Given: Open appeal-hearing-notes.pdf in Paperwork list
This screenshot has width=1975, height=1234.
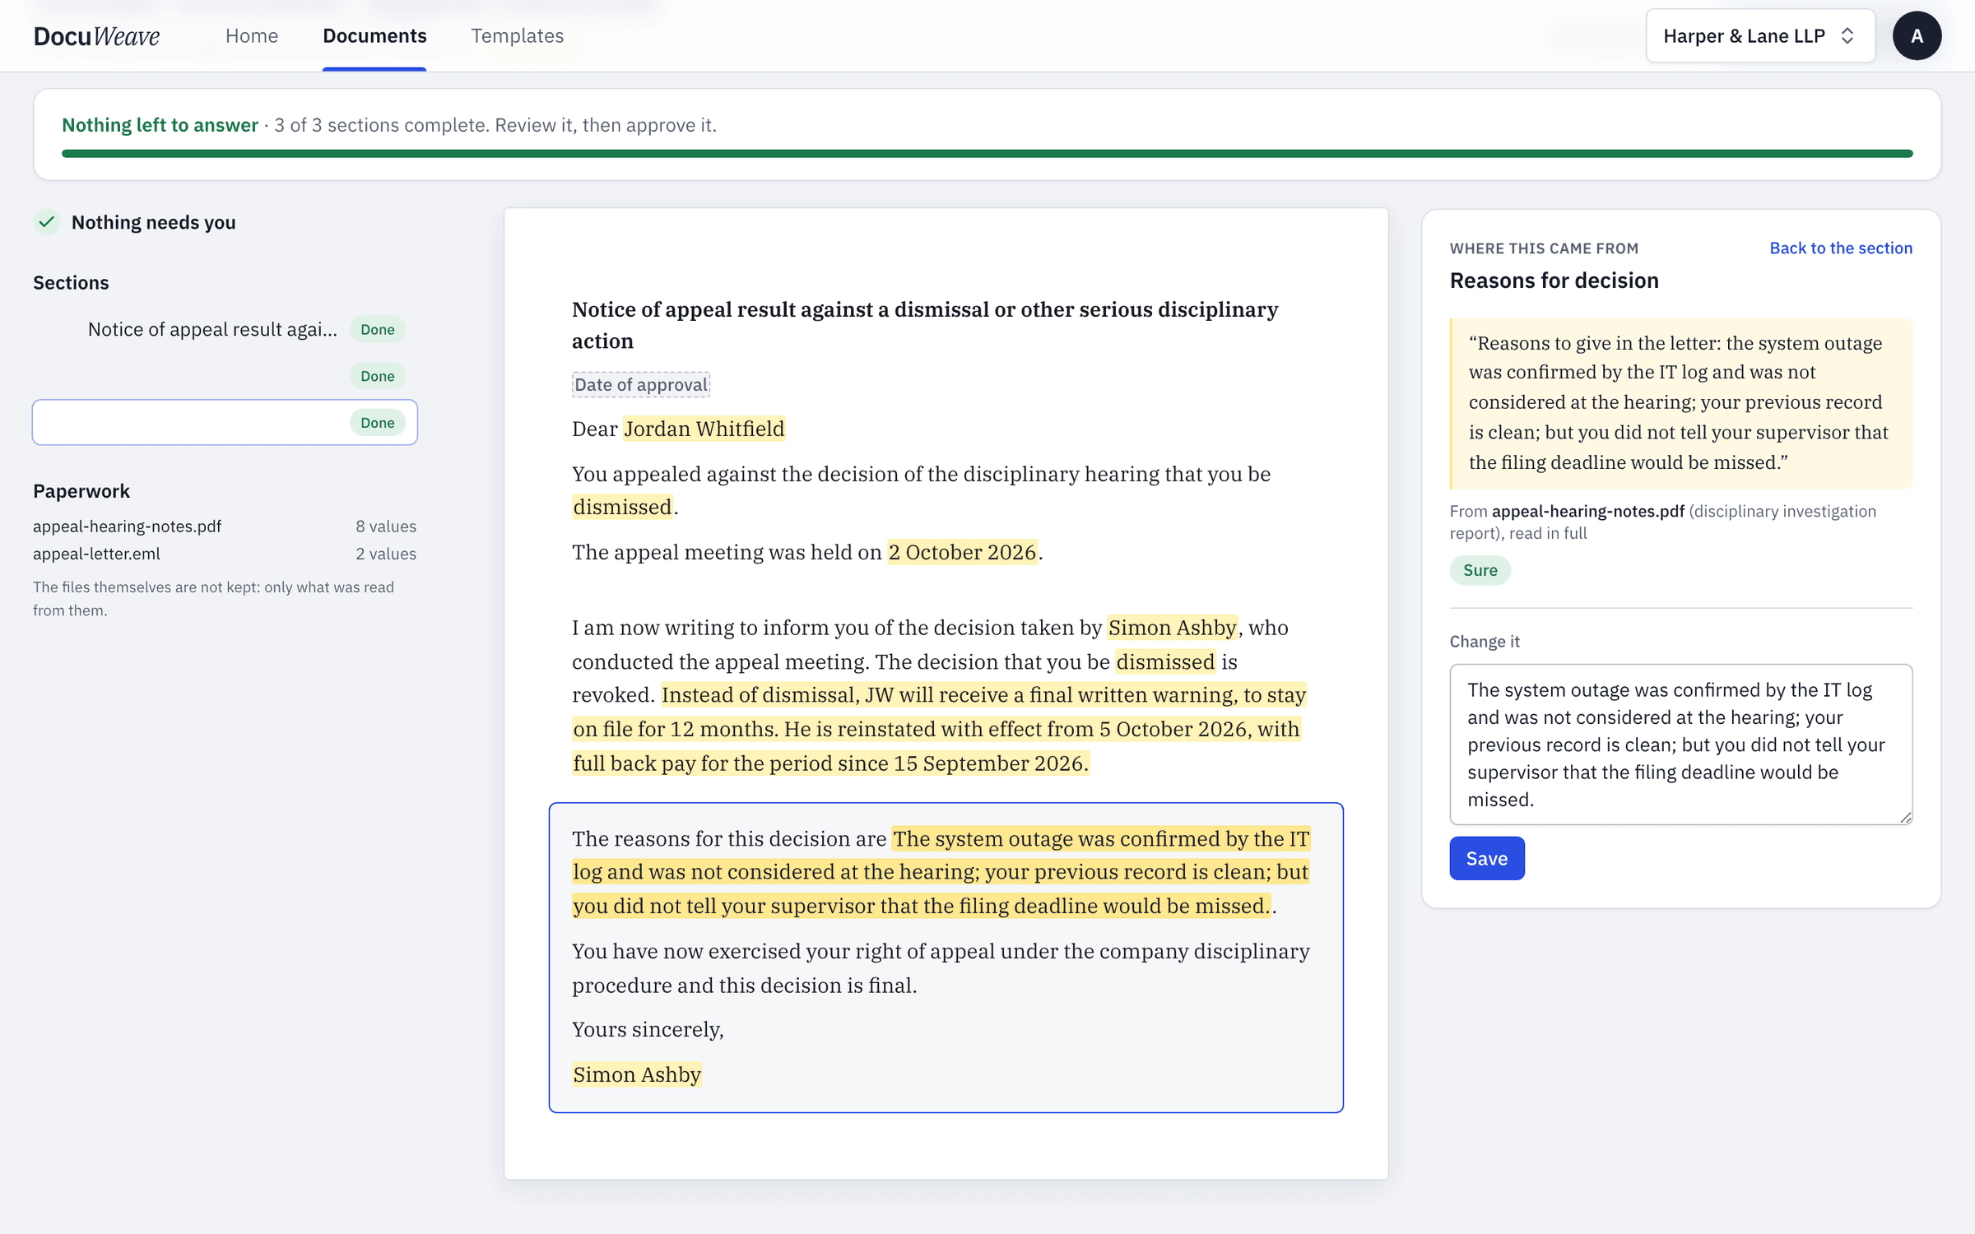Looking at the screenshot, I should click(x=127, y=527).
